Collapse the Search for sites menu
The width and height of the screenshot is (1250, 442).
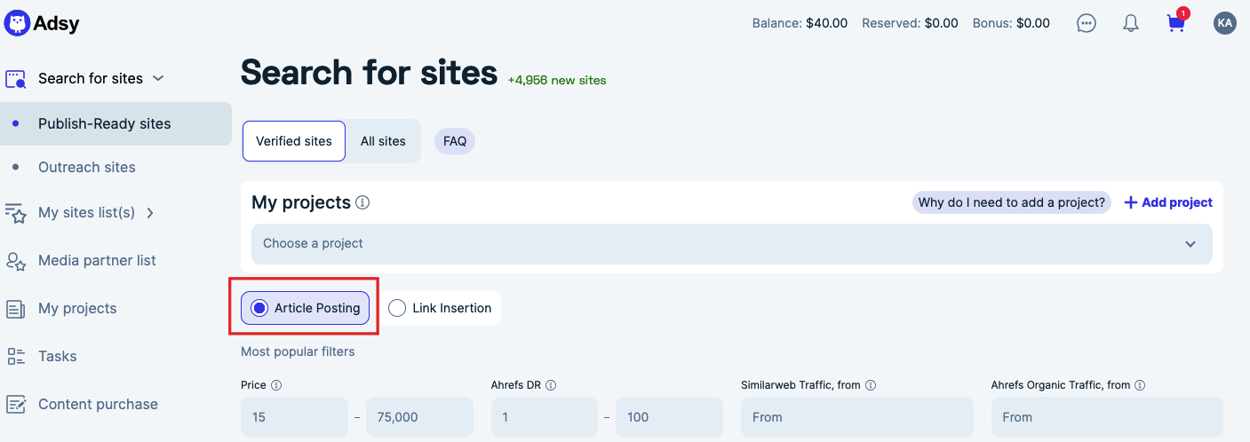point(158,78)
